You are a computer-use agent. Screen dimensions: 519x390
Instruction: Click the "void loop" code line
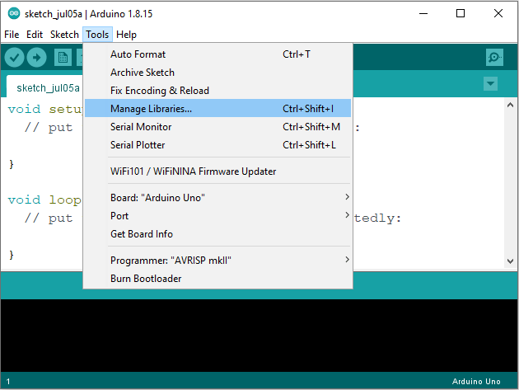[x=44, y=200]
